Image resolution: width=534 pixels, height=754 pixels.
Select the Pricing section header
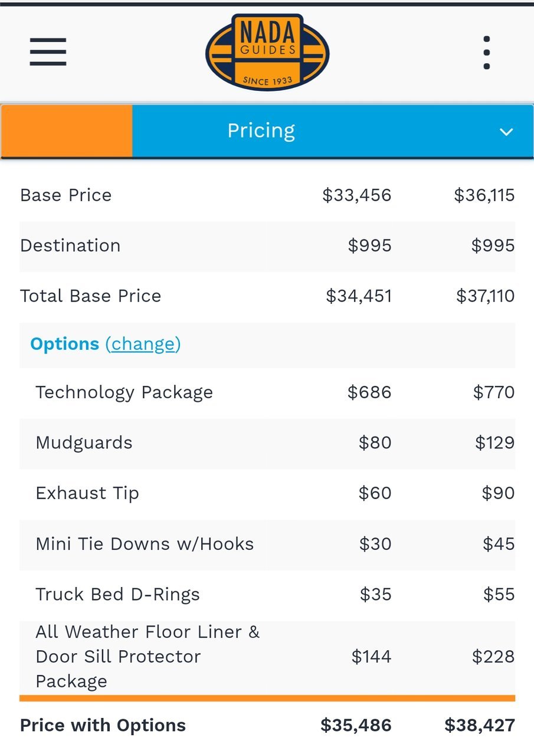(x=261, y=130)
